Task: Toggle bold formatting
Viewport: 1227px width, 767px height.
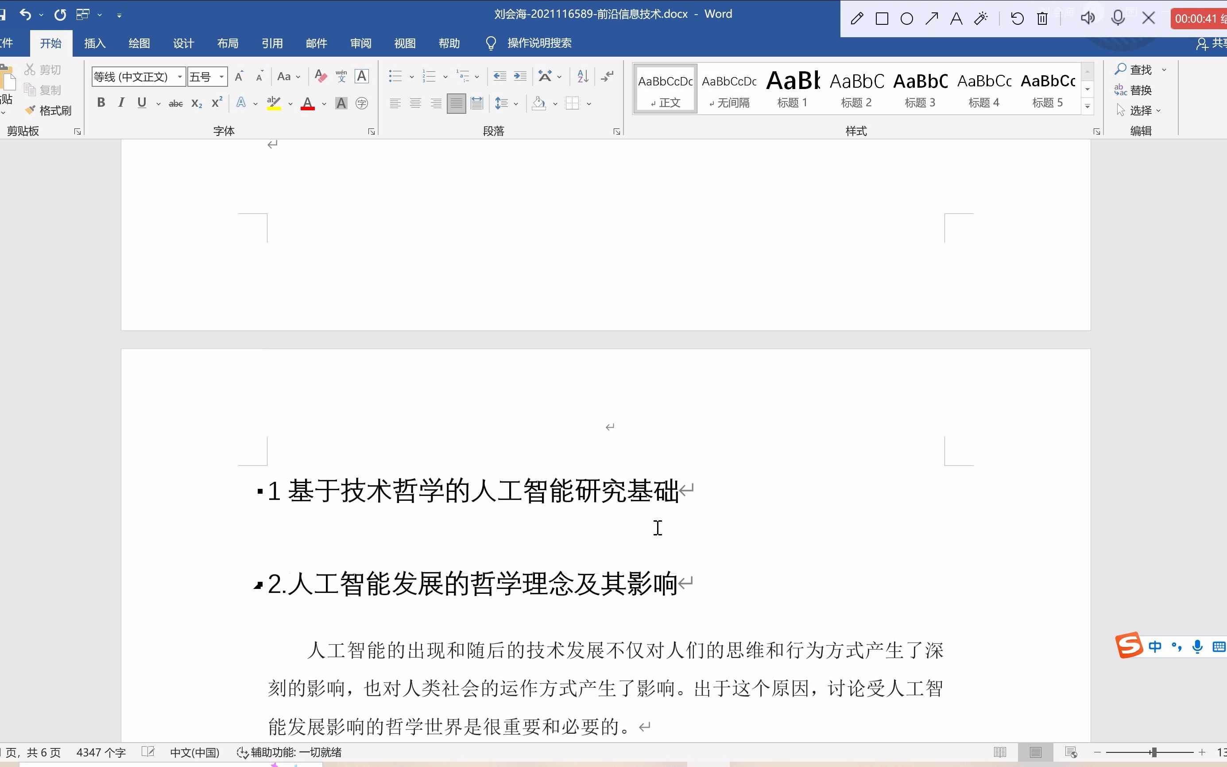Action: tap(101, 103)
